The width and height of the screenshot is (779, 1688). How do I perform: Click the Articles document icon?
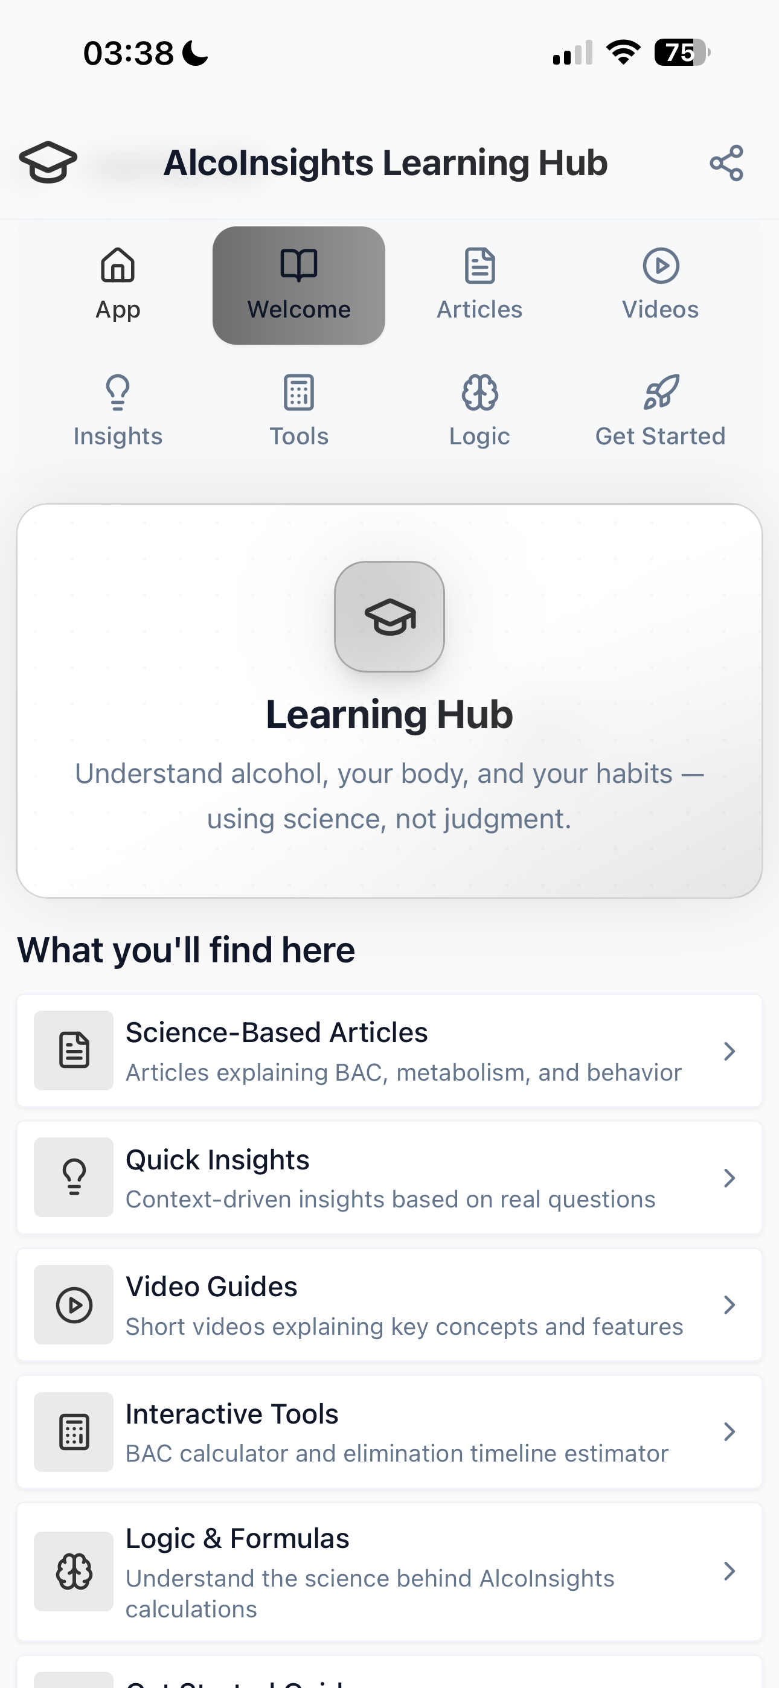tap(479, 266)
